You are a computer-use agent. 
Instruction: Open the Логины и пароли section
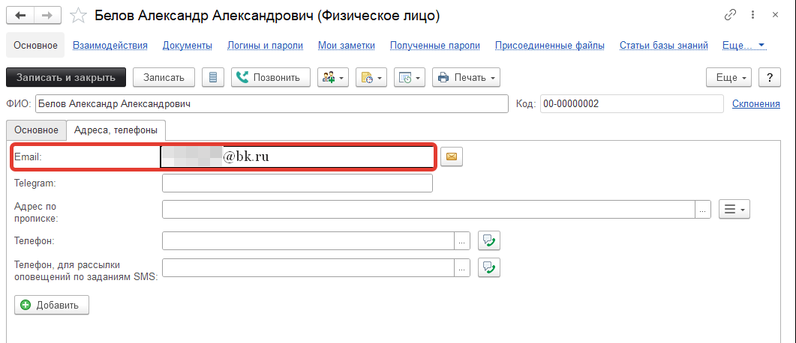tap(265, 46)
